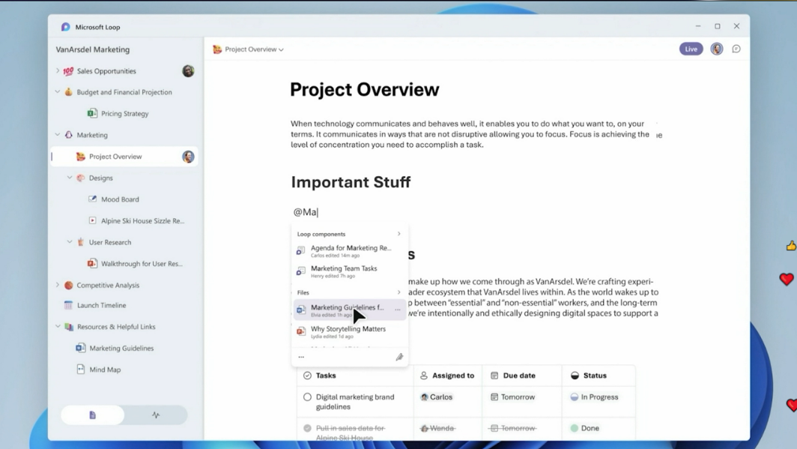Click the VanArsdel Marketing workspace title
This screenshot has width=797, height=449.
[93, 49]
